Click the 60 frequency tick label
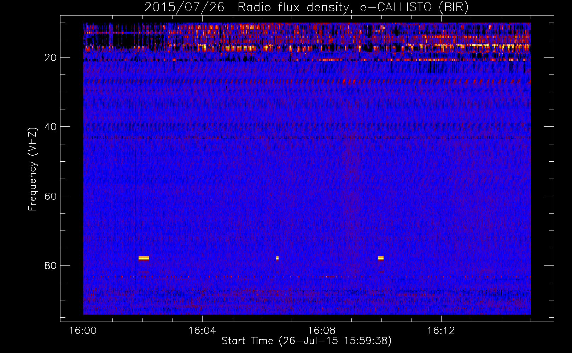This screenshot has width=572, height=353. pyautogui.click(x=51, y=196)
